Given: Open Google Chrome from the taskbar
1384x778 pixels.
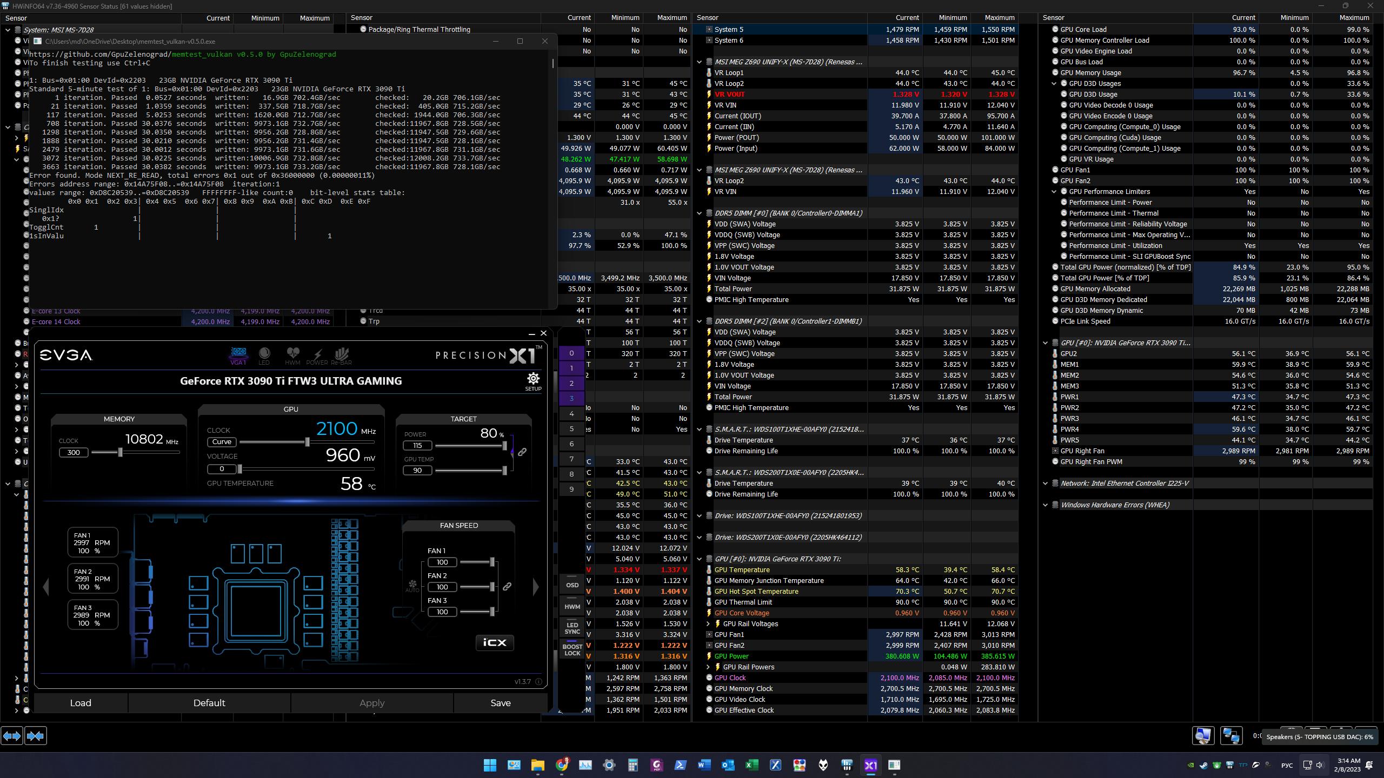Looking at the screenshot, I should pyautogui.click(x=562, y=765).
